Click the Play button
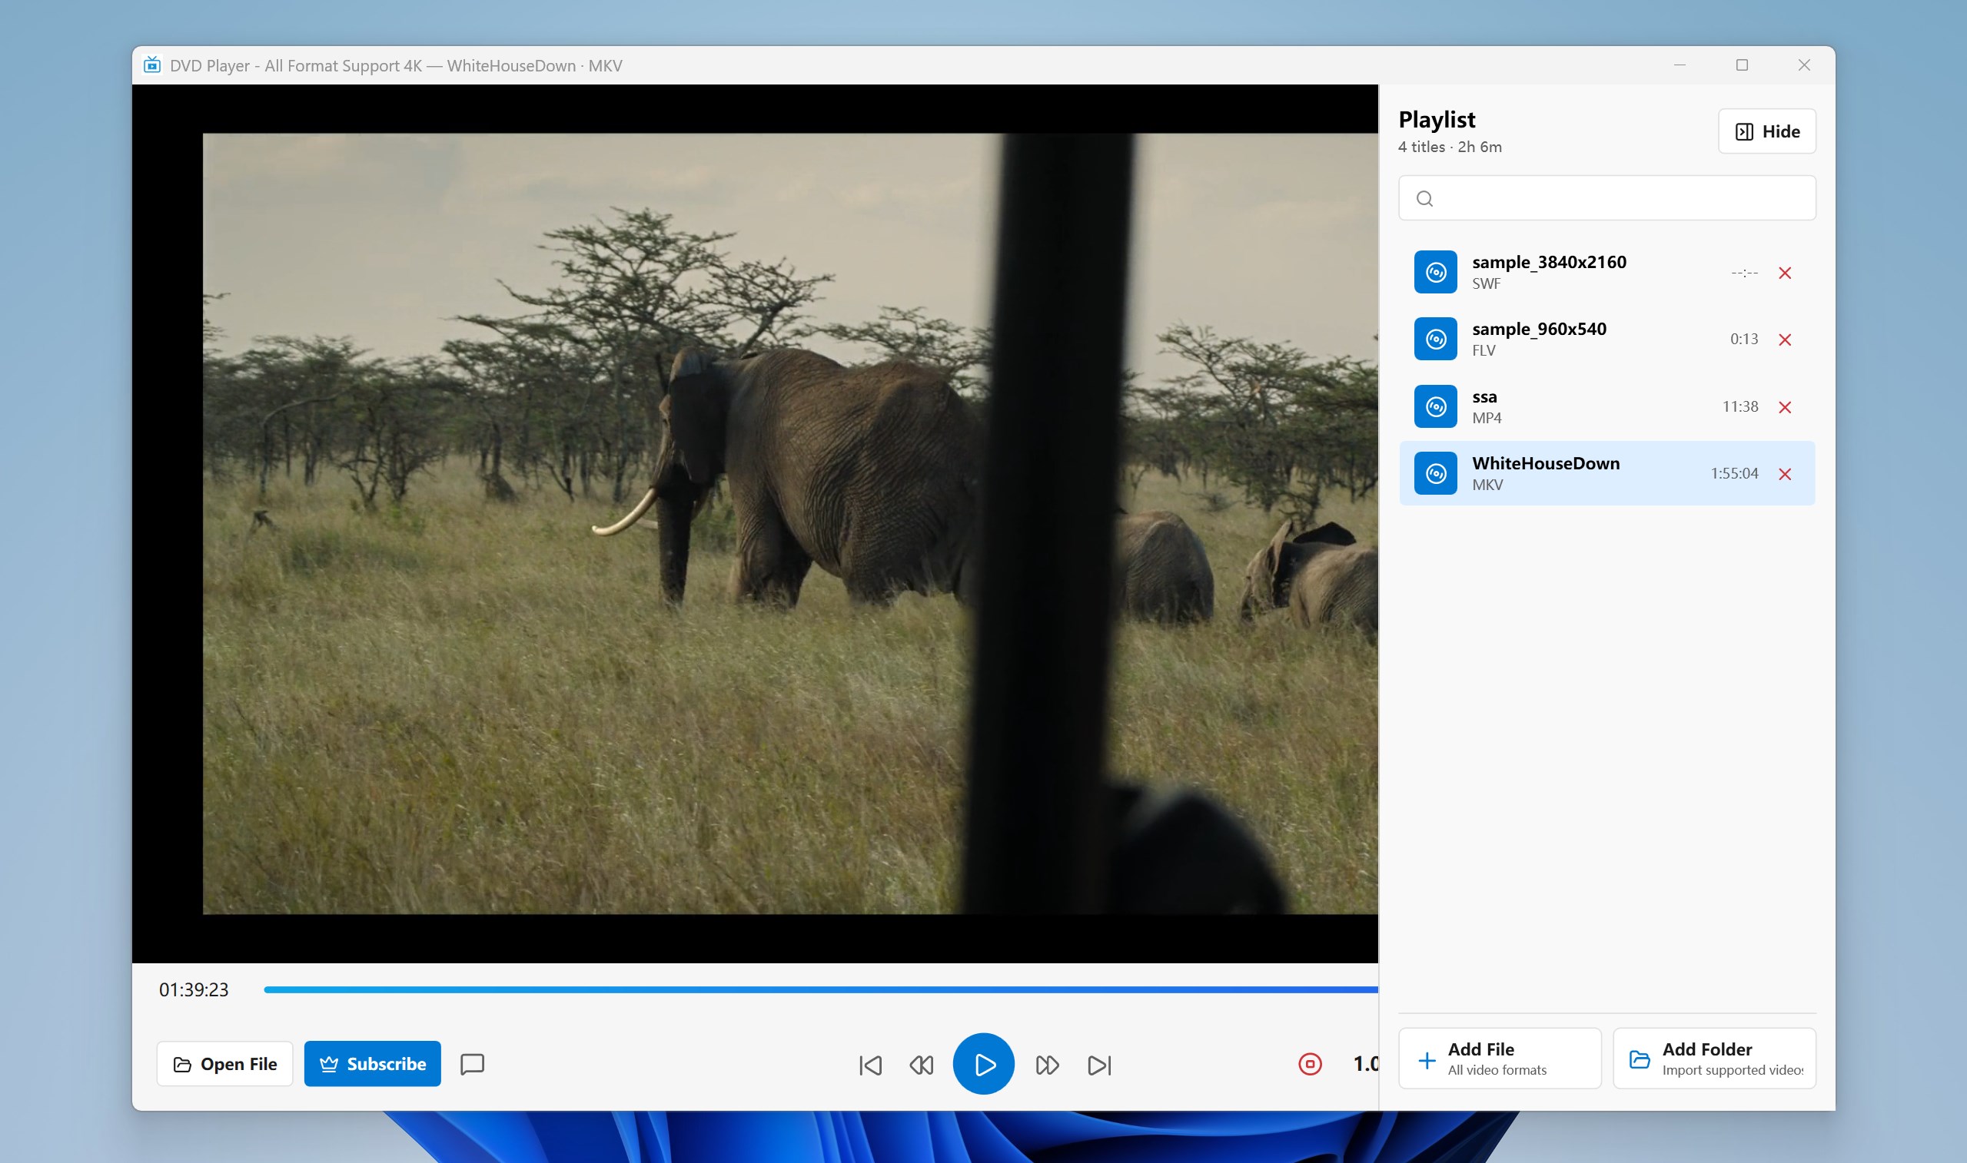This screenshot has width=1967, height=1163. click(983, 1063)
